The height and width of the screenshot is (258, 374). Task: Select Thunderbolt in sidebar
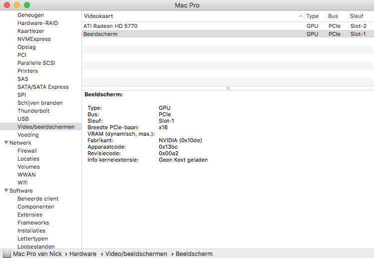[33, 111]
